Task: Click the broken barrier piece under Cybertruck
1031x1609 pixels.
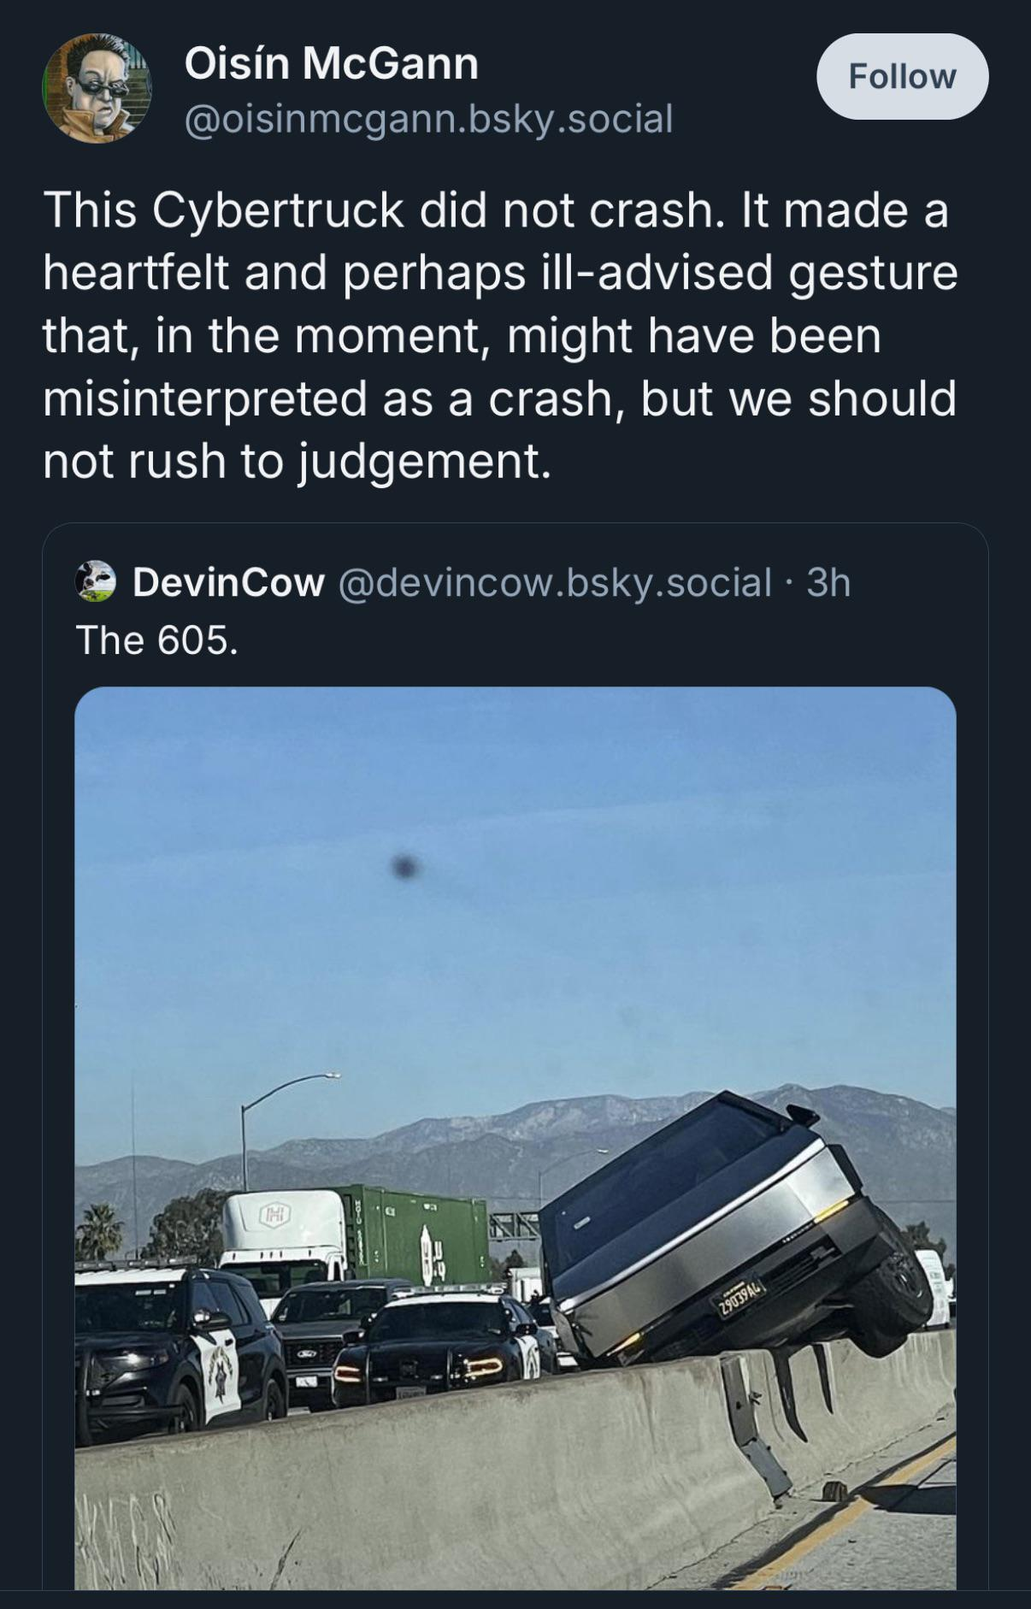Action: 757,1423
